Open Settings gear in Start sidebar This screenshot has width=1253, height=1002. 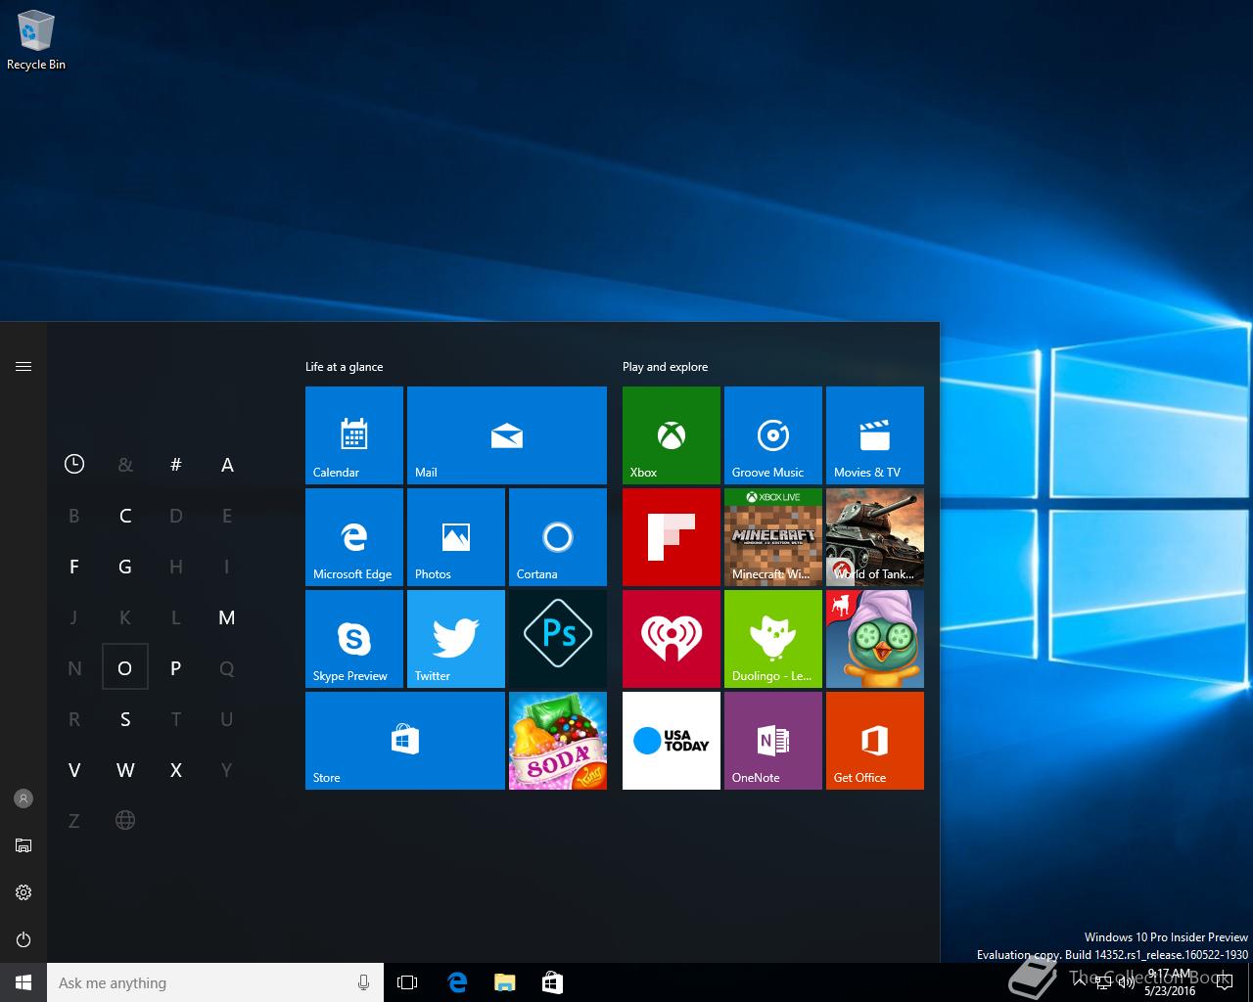[23, 892]
